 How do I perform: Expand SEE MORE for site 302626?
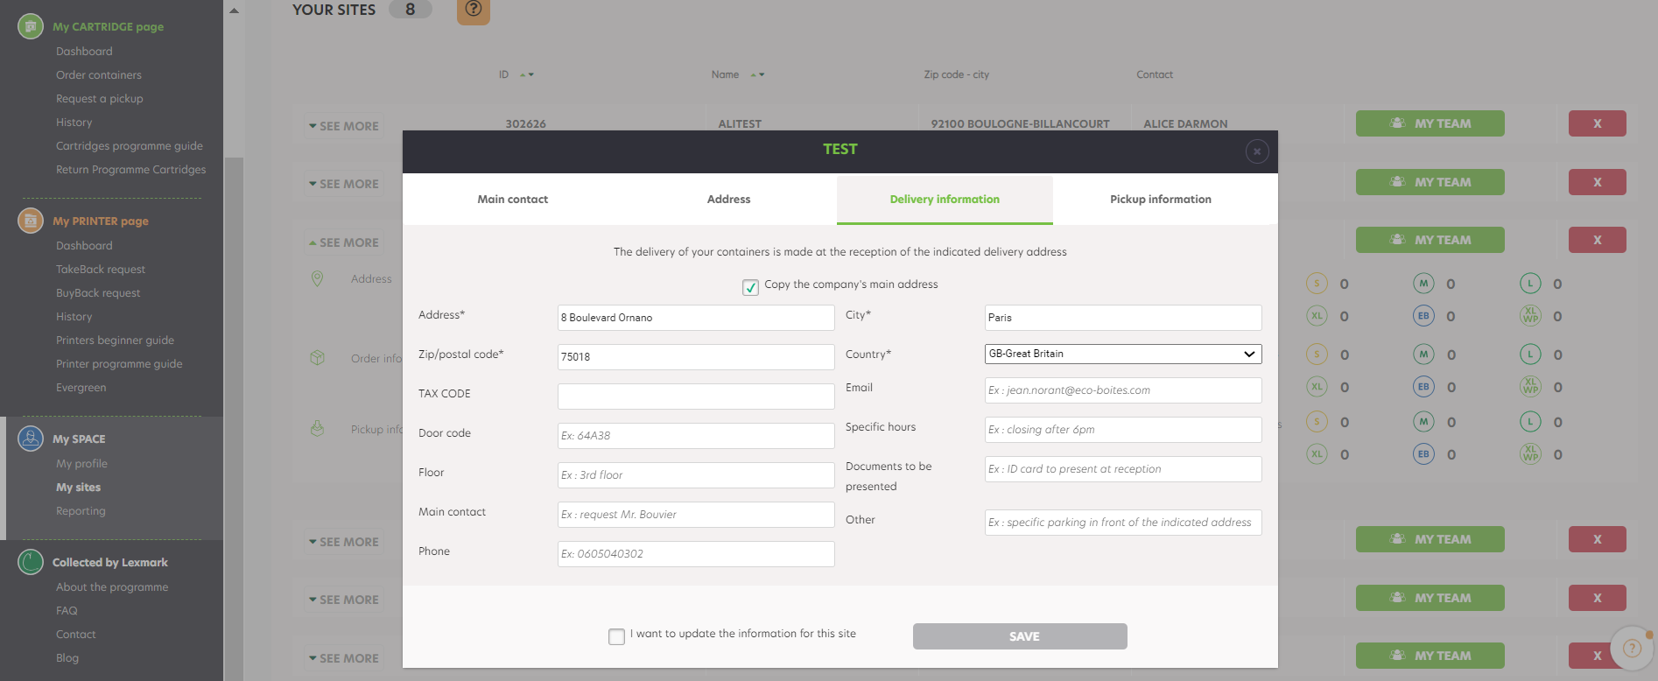click(x=344, y=126)
